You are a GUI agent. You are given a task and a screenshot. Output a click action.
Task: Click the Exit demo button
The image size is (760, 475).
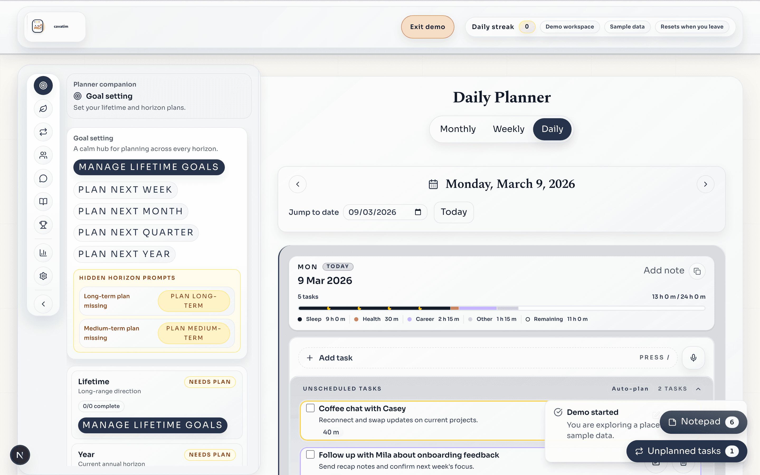pyautogui.click(x=427, y=27)
